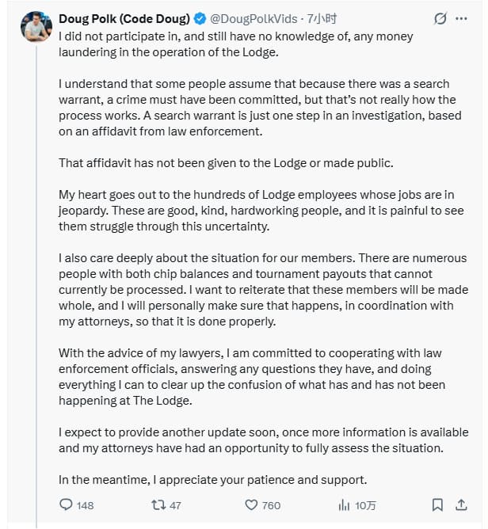Like the tweet with the heart icon
This screenshot has width=488, height=529.
coord(251,504)
